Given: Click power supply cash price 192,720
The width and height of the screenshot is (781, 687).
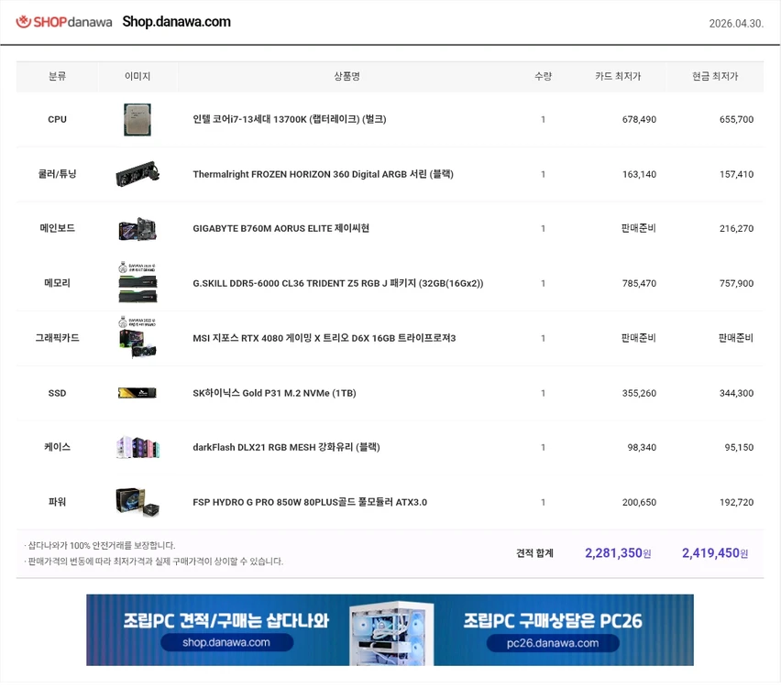Looking at the screenshot, I should click(x=736, y=502).
